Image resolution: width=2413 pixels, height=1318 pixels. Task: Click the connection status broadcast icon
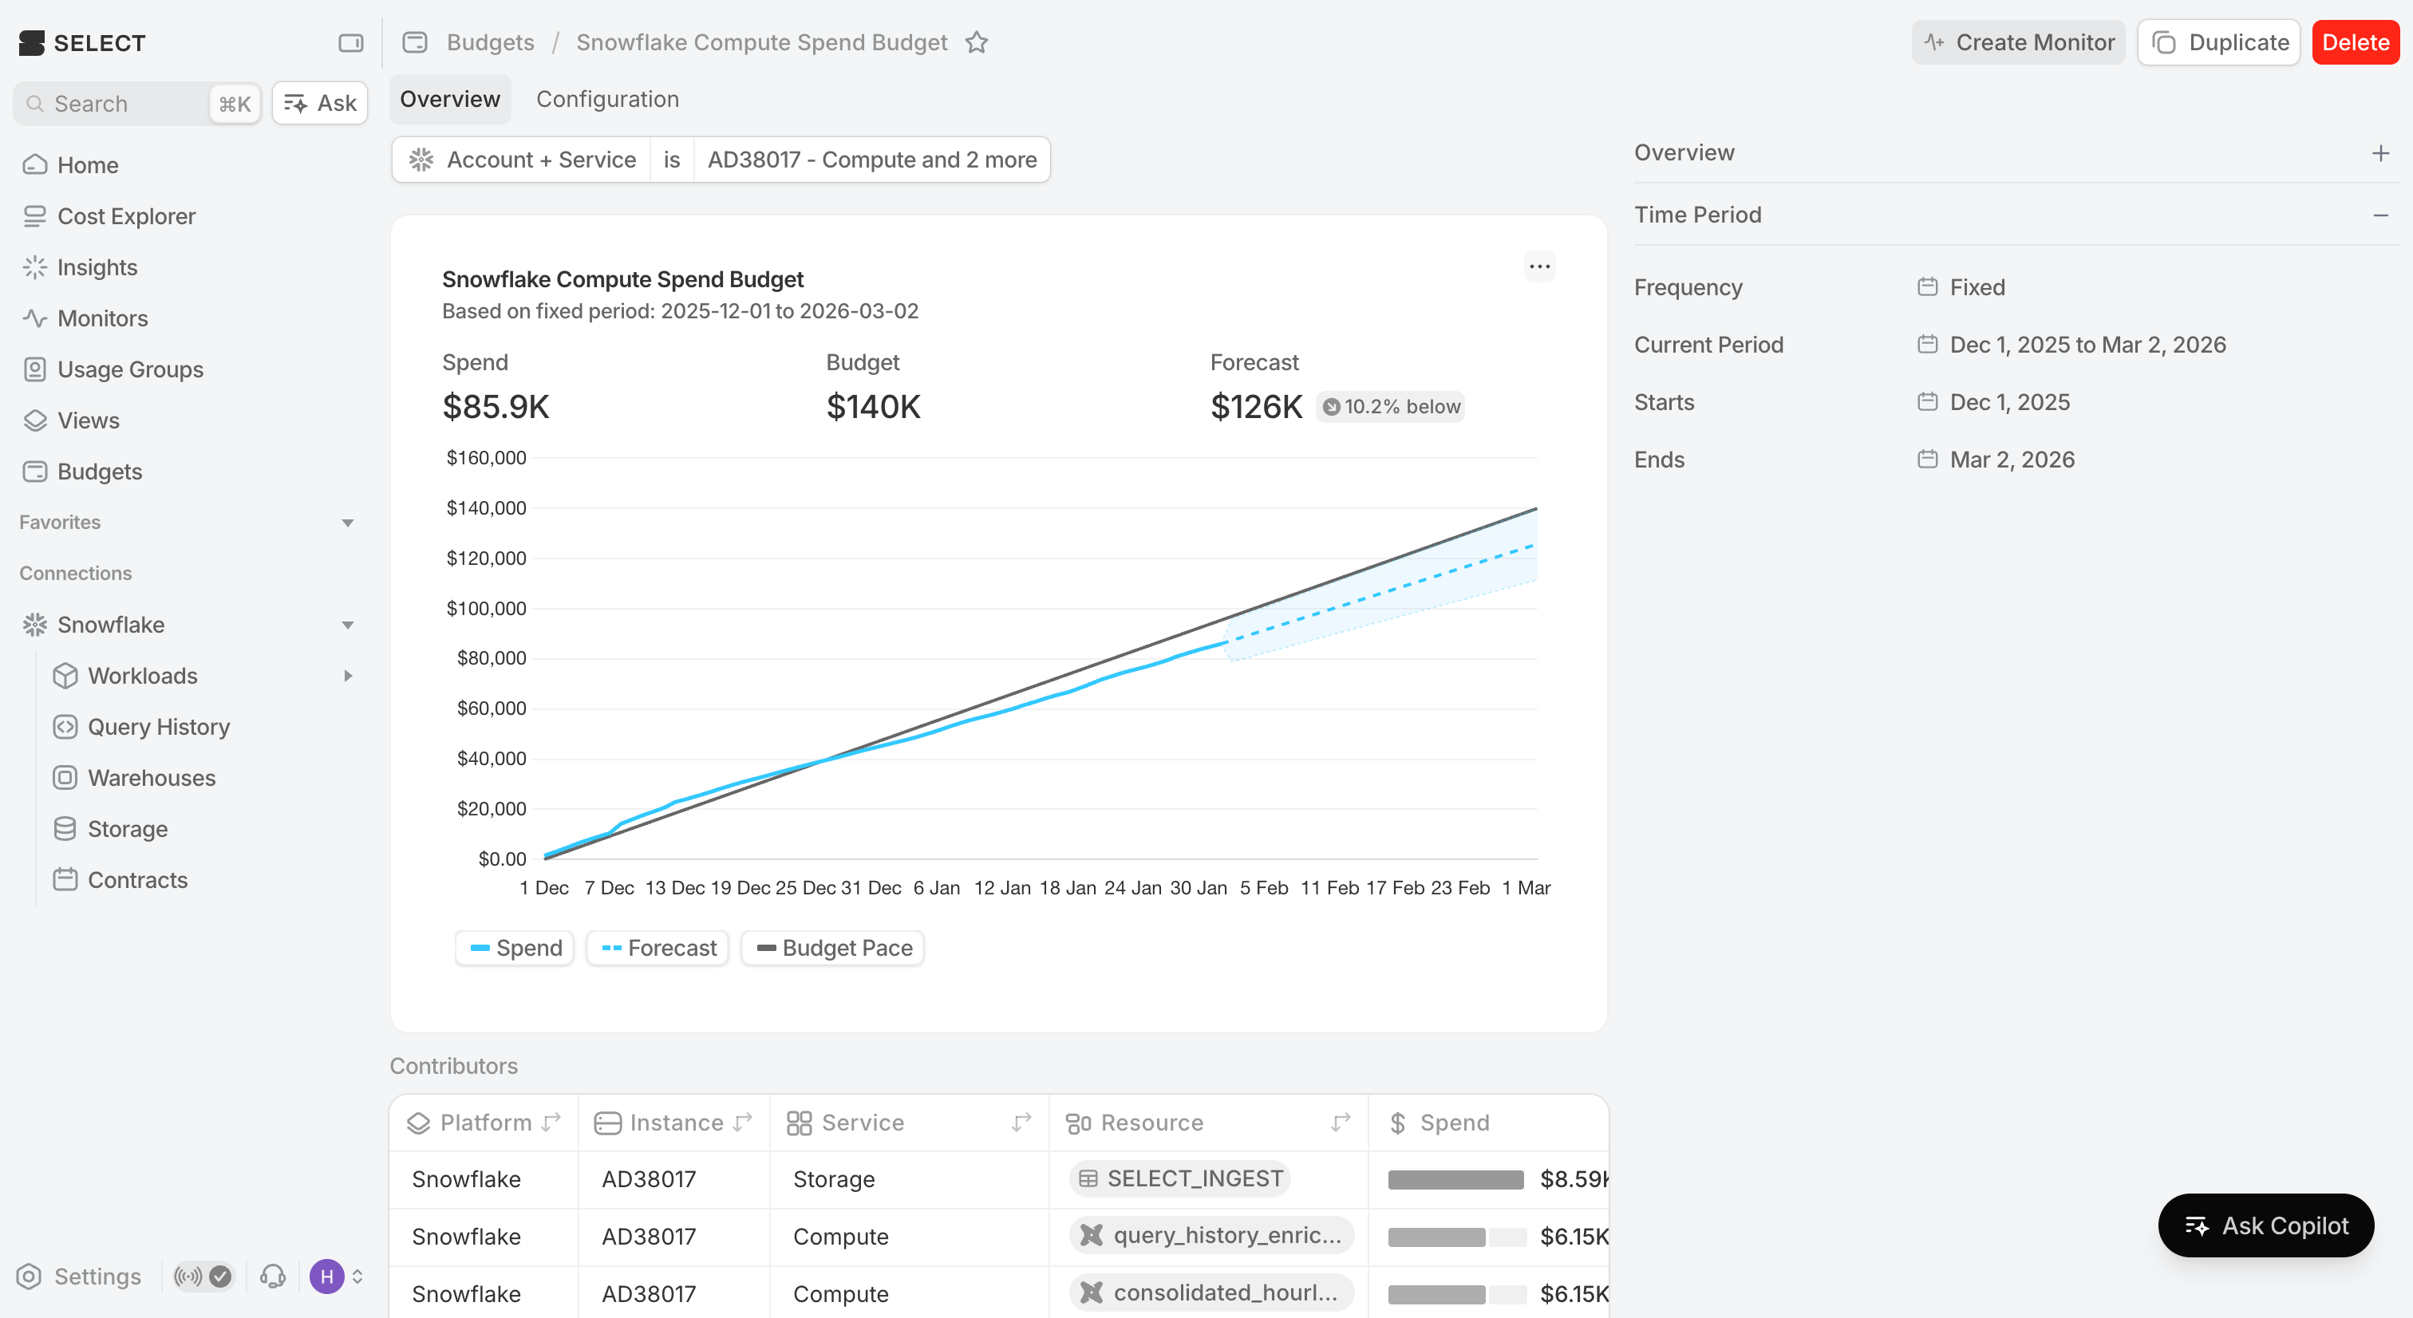pos(188,1276)
